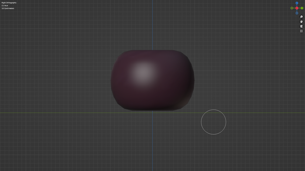
Task: Select the purple Acai mesh object
Action: (x=152, y=80)
